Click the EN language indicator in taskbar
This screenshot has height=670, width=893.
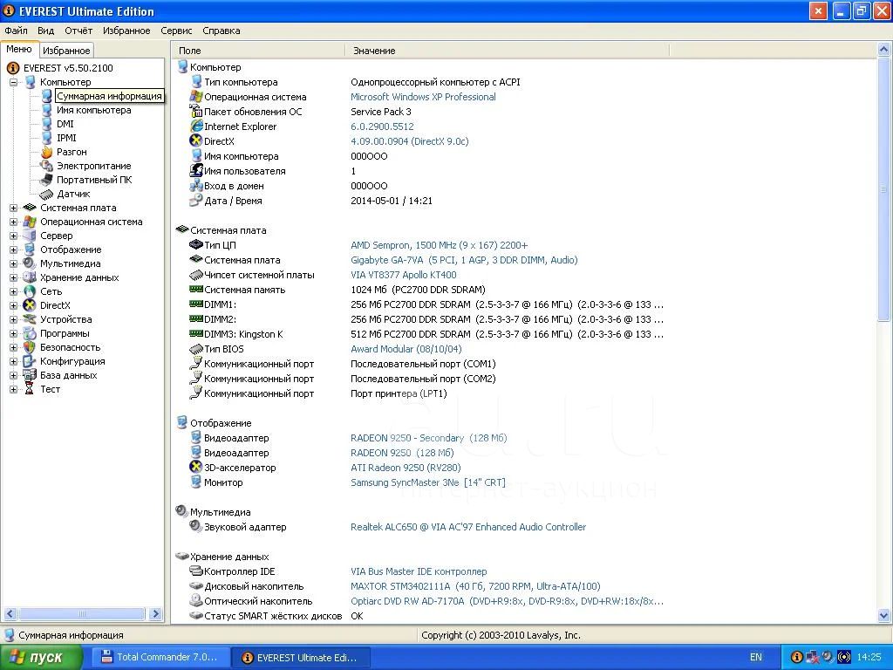(756, 657)
